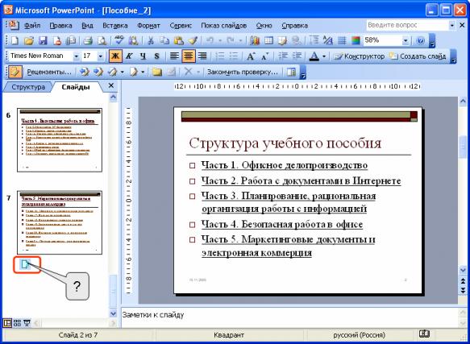470x344 pixels.
Task: Open Microsoft Office PowerPoint Help
Action: click(421, 40)
